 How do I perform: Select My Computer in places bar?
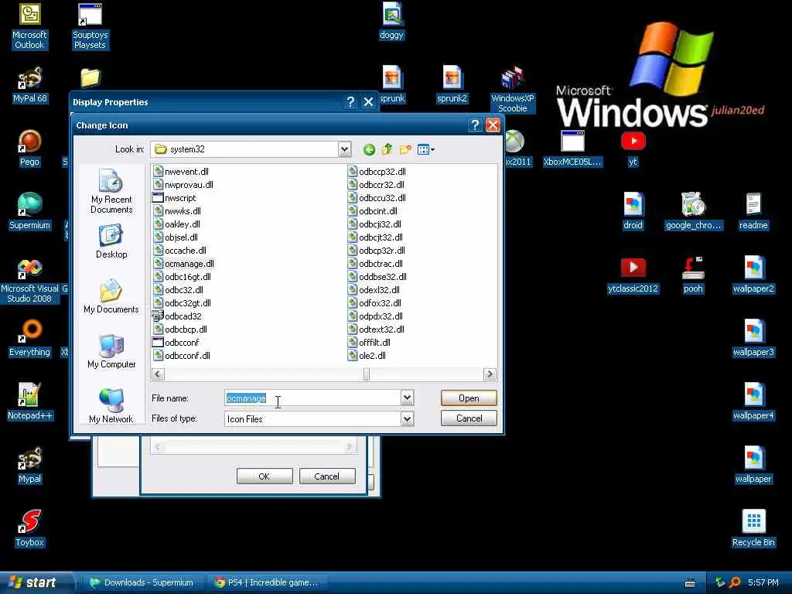tap(111, 352)
